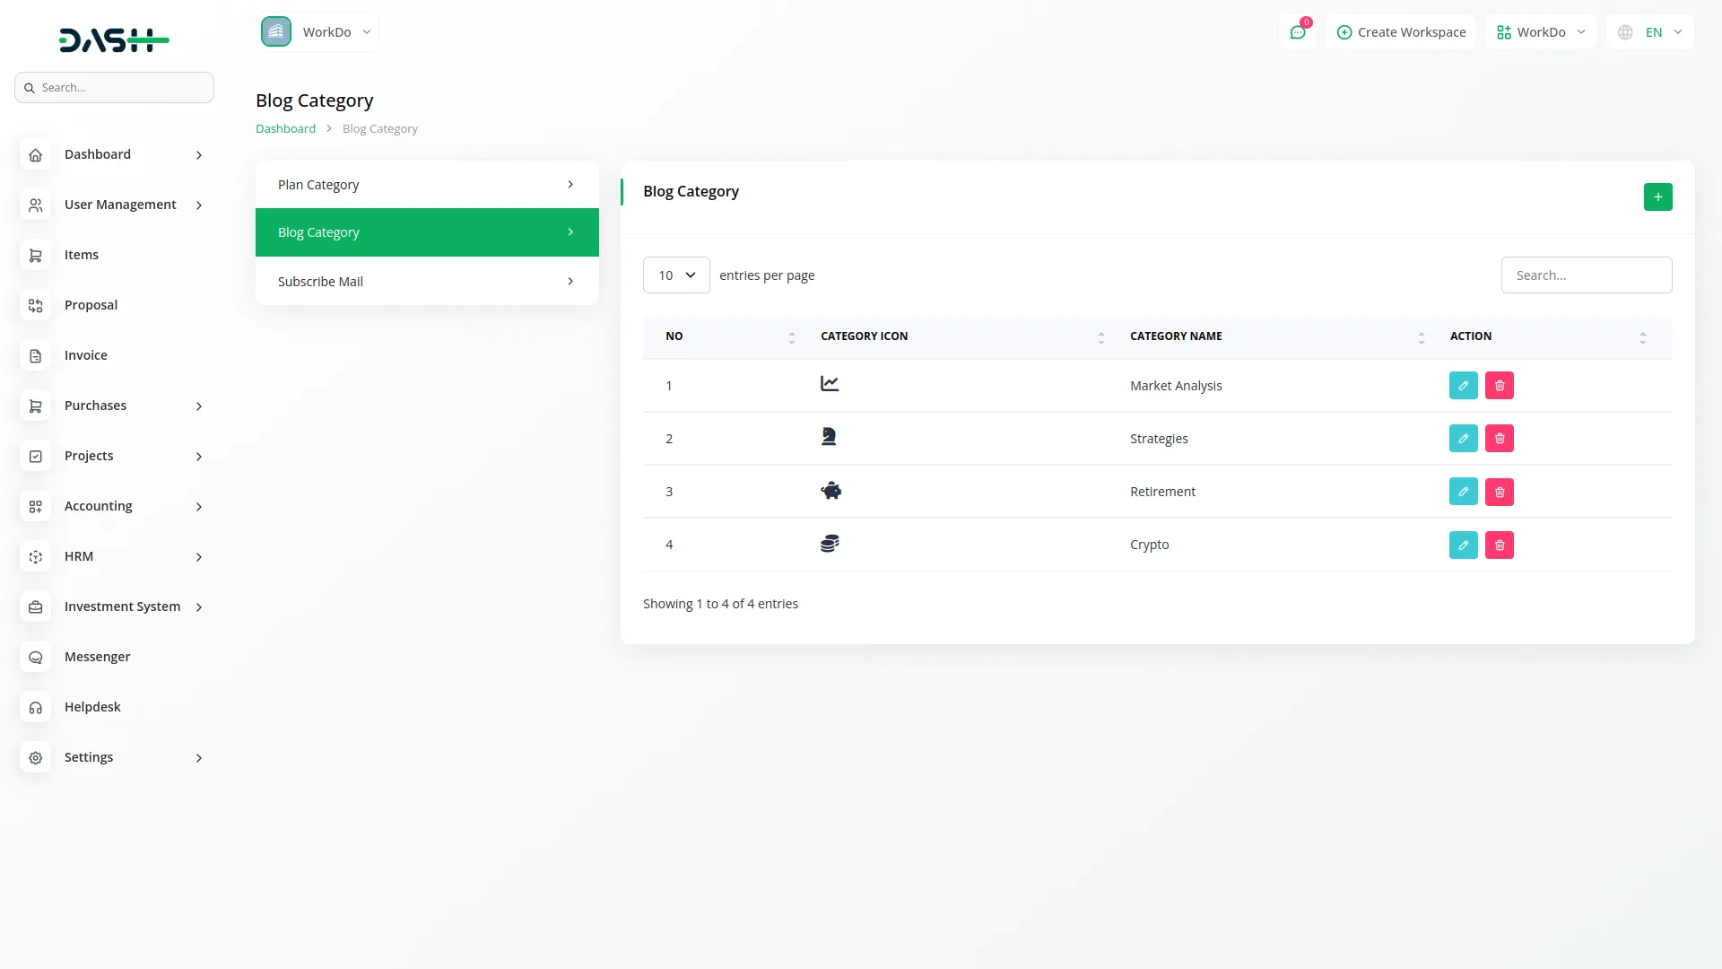Click the Messenger icon in sidebar

(x=36, y=658)
